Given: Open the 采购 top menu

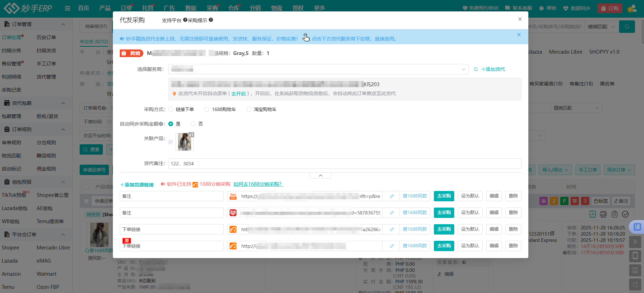Looking at the screenshot, I should point(212,8).
